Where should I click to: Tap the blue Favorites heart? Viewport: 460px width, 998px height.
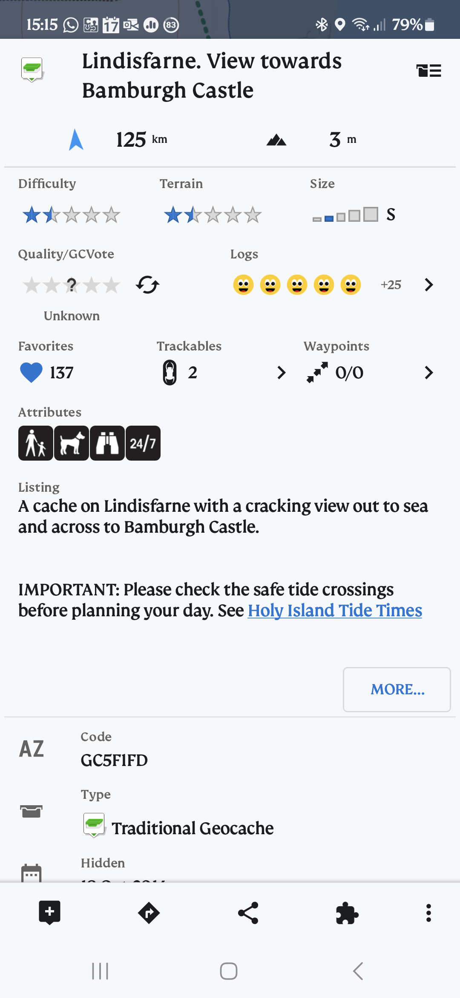click(x=31, y=372)
